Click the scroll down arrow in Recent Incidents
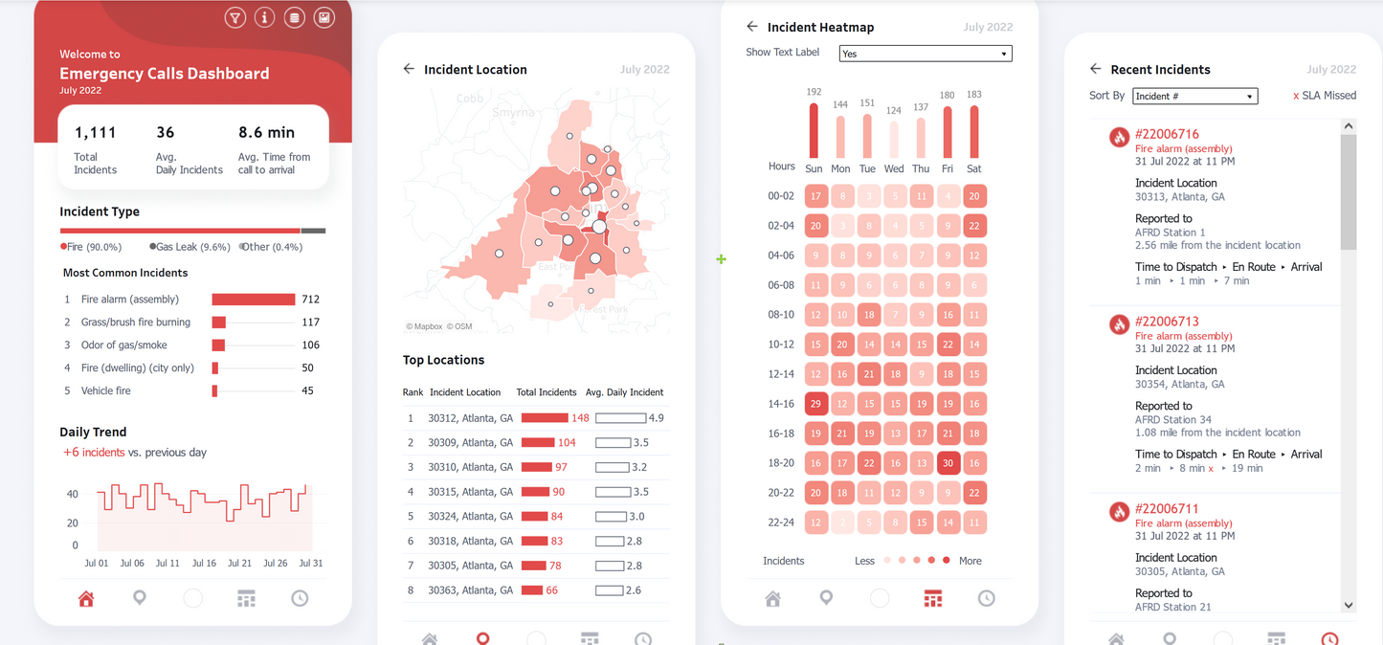This screenshot has width=1383, height=645. pos(1349,605)
